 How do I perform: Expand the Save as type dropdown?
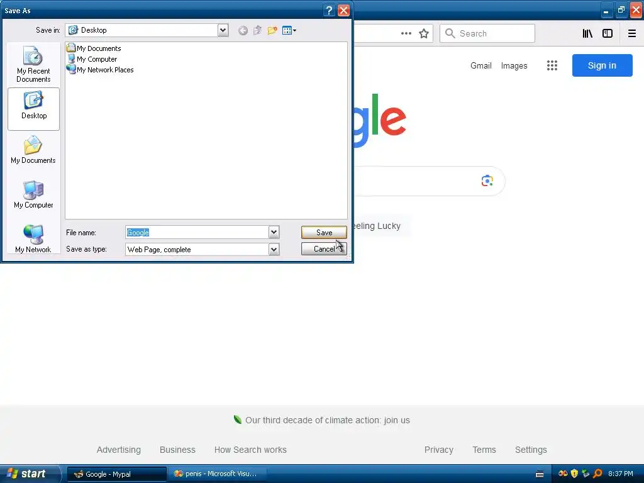click(274, 249)
